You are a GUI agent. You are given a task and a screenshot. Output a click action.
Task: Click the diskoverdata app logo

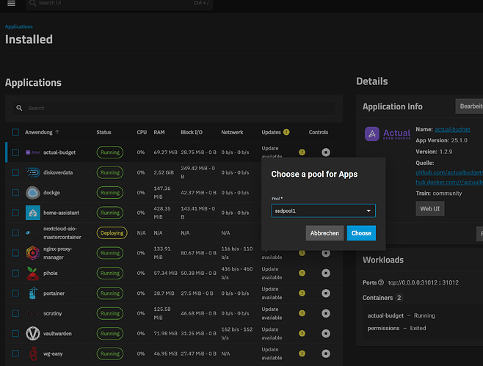[32, 172]
